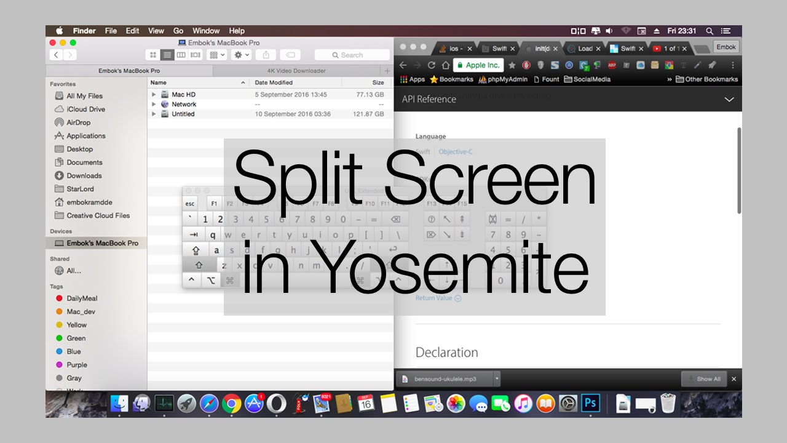The height and width of the screenshot is (443, 787).
Task: Expand the Untitled volume disclosure triangle
Action: coord(154,114)
